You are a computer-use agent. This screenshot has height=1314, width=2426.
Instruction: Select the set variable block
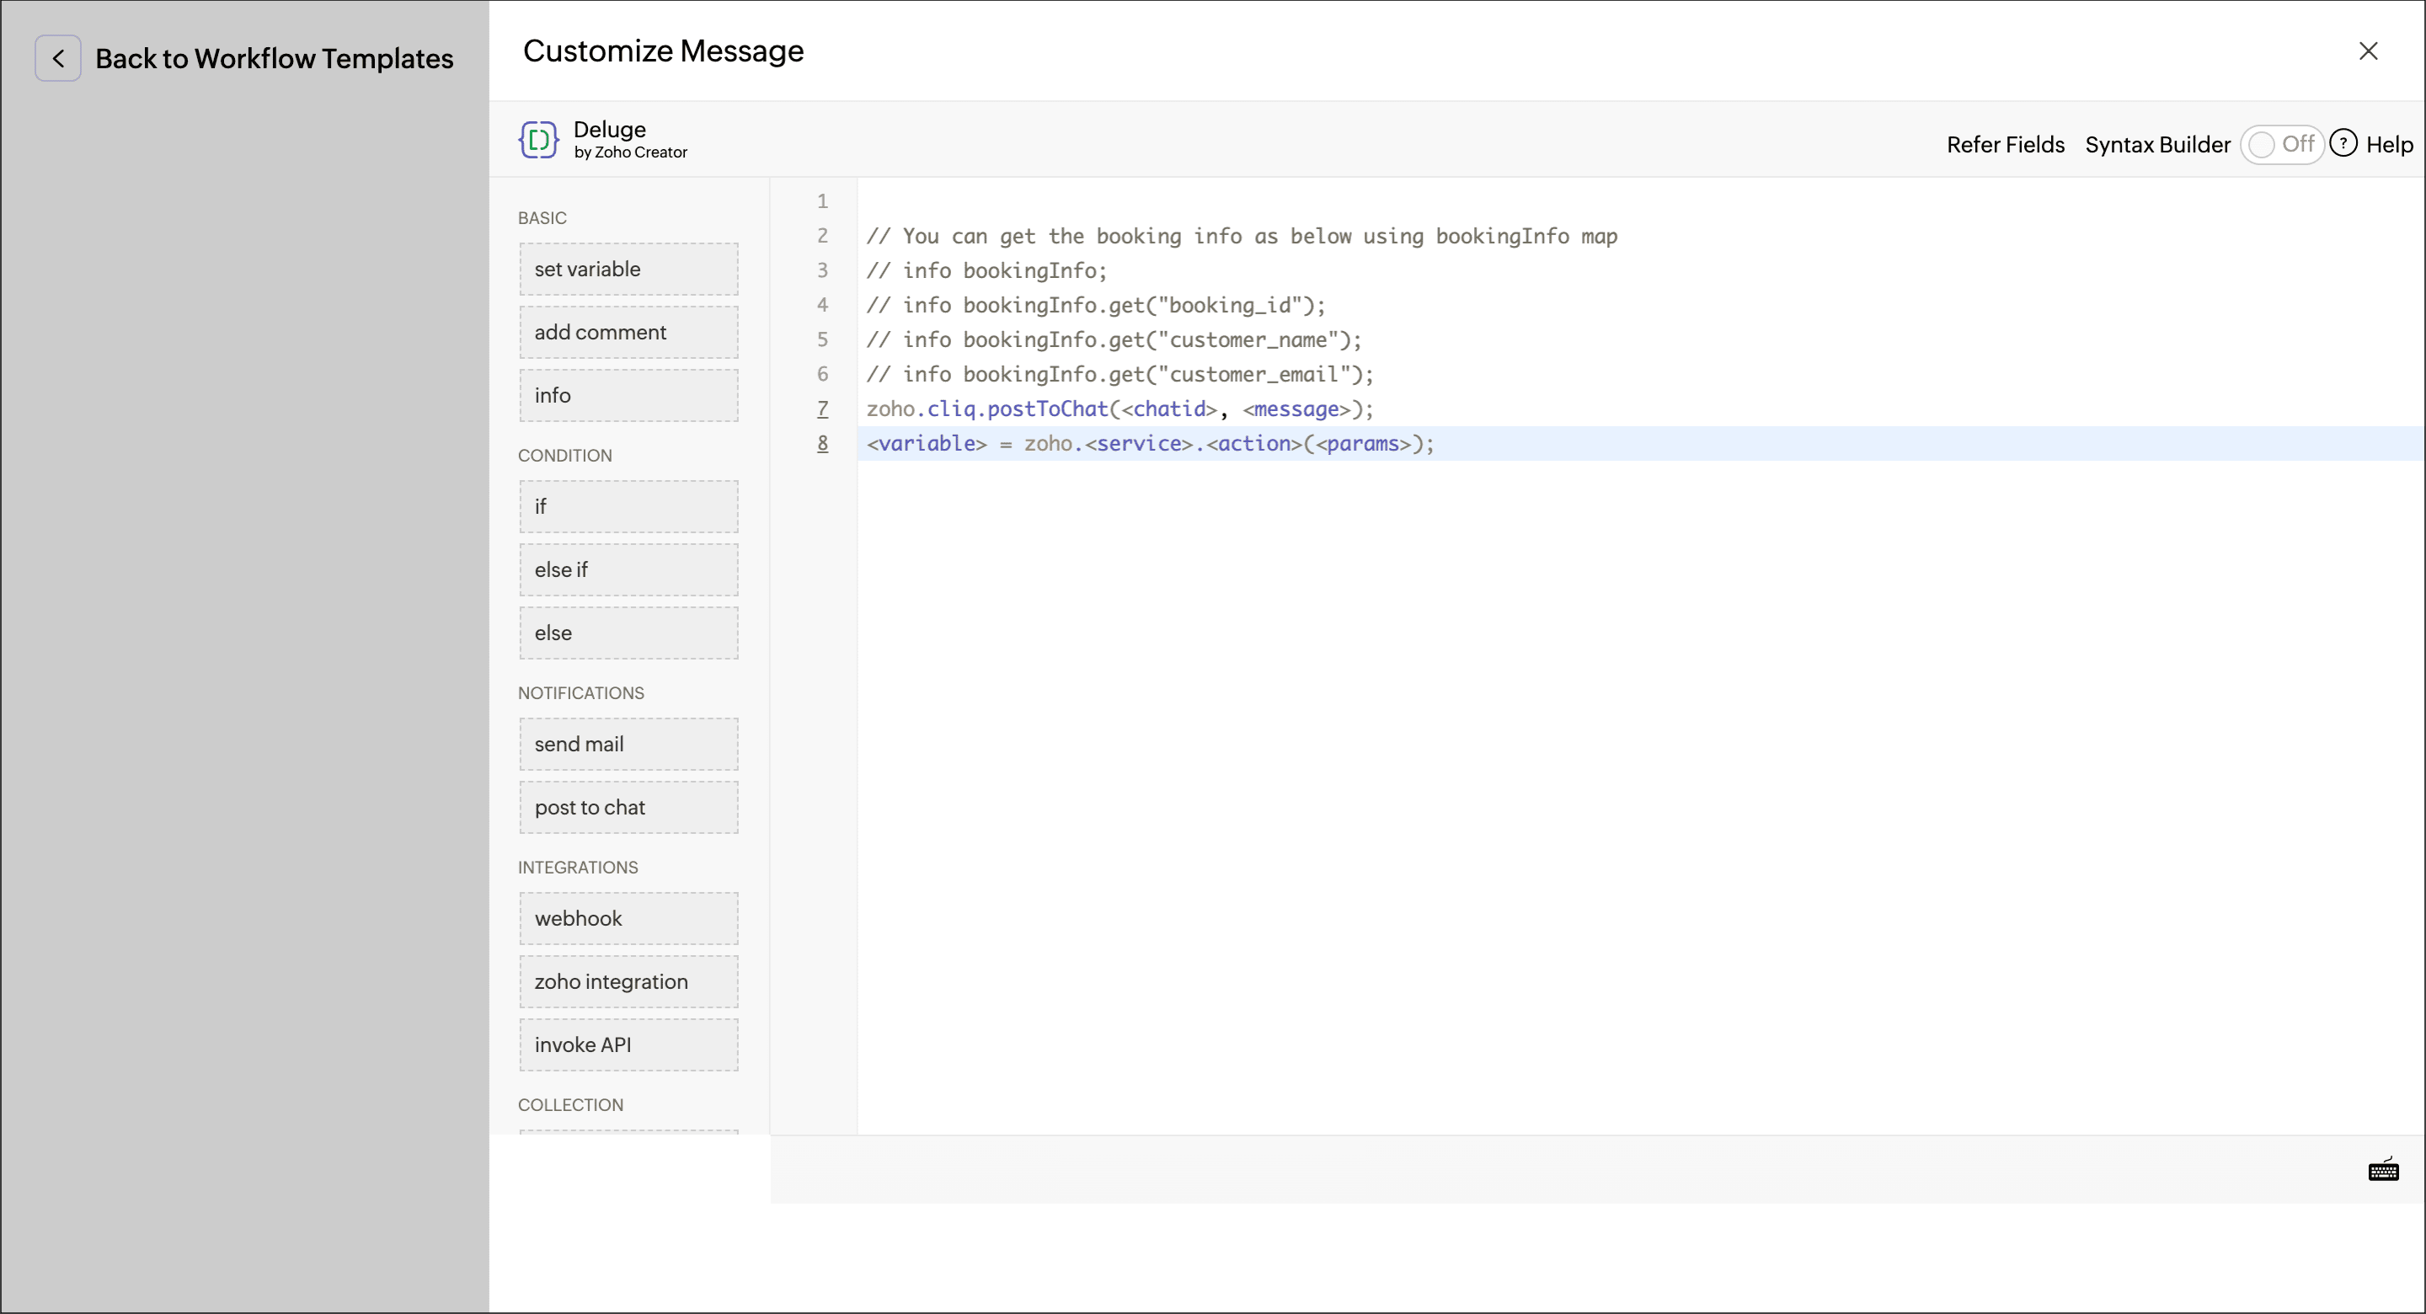tap(628, 270)
